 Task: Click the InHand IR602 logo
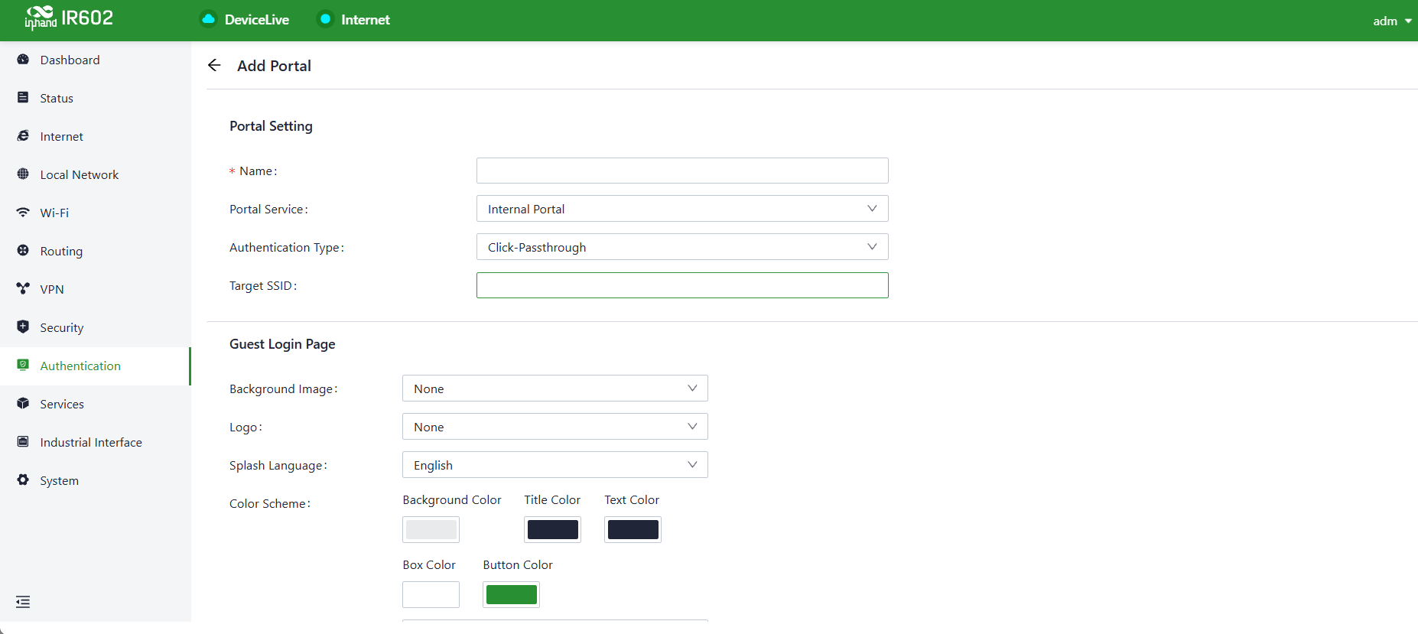pyautogui.click(x=69, y=18)
